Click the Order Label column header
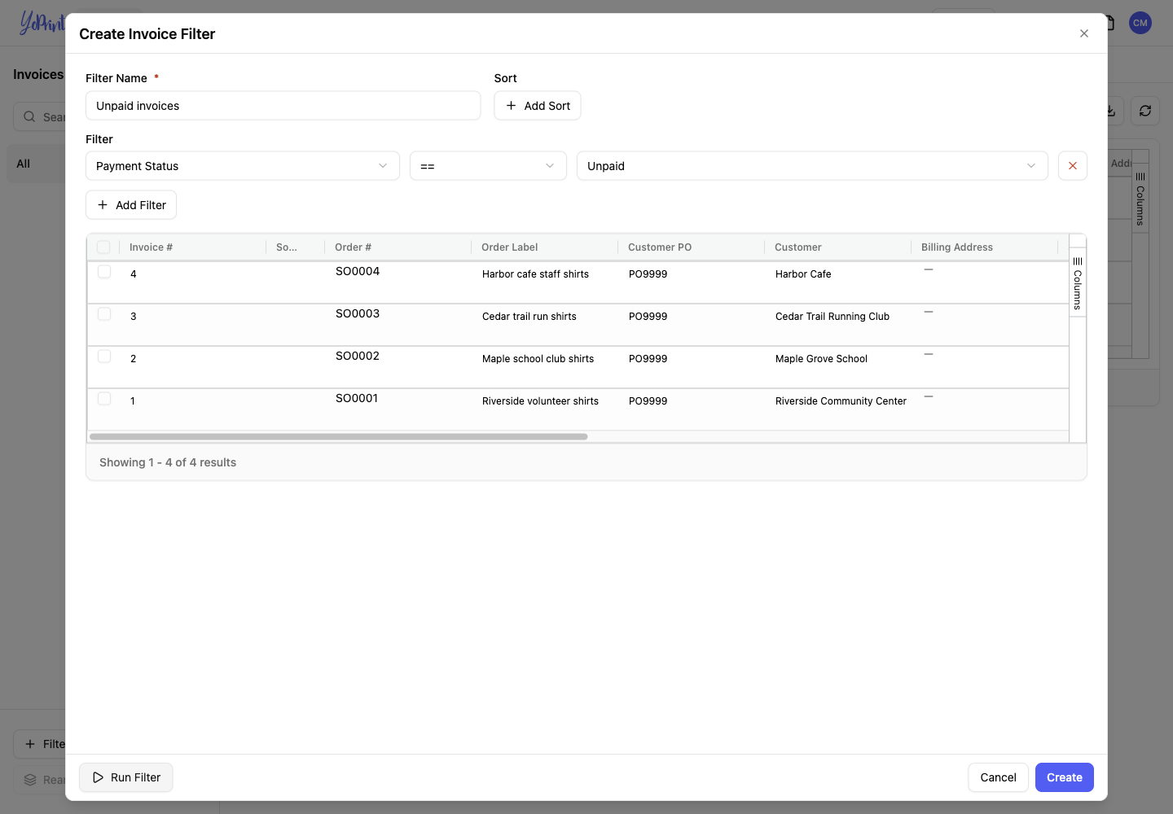Screen dimensions: 1173x814 (x=510, y=247)
